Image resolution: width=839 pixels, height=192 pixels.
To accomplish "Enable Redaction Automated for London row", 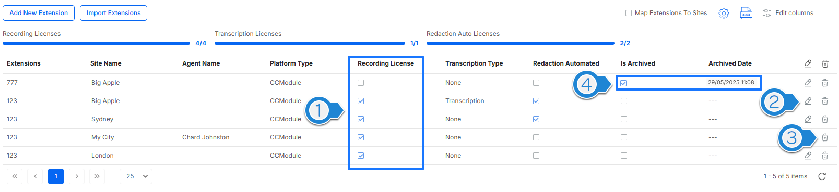I will (536, 156).
